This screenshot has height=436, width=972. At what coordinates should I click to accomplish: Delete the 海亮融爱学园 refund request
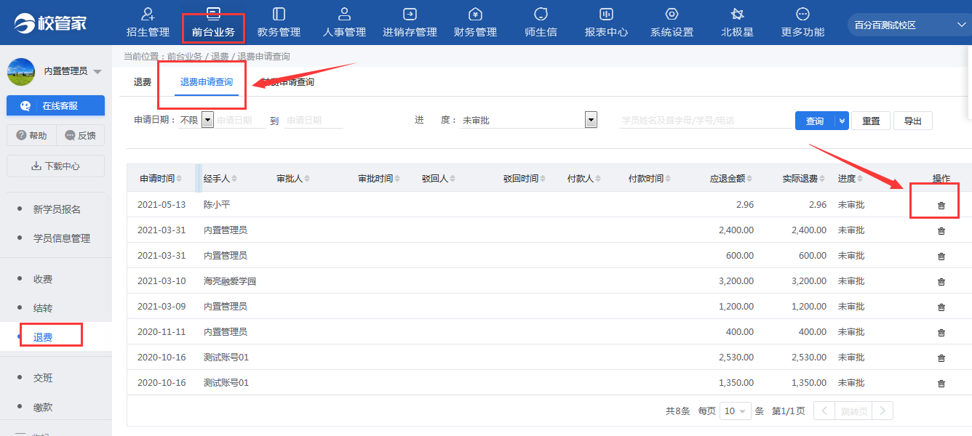[941, 282]
